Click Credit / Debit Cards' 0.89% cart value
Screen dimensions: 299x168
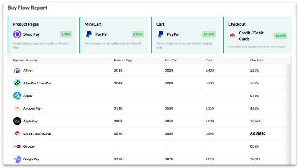(210, 134)
